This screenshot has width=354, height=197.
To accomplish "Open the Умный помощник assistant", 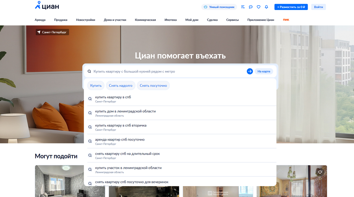I will [x=219, y=7].
